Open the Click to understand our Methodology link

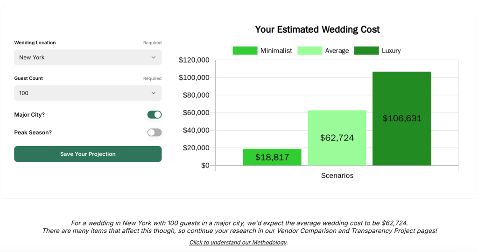(238, 242)
